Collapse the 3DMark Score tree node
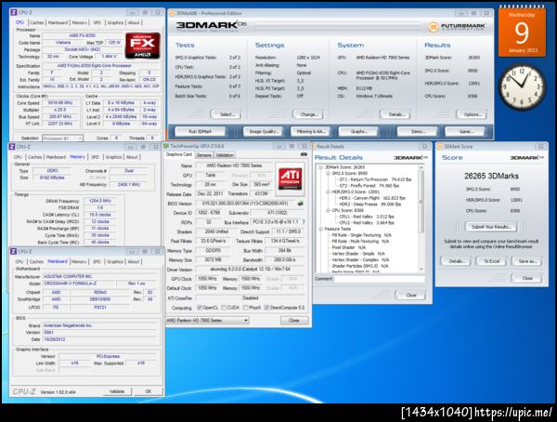This screenshot has width=557, height=422. pos(321,167)
